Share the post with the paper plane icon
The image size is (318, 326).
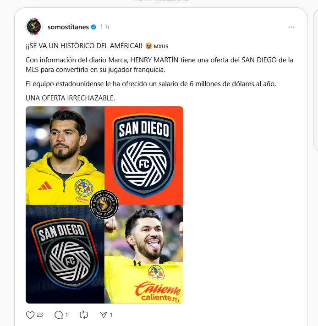pyautogui.click(x=104, y=315)
